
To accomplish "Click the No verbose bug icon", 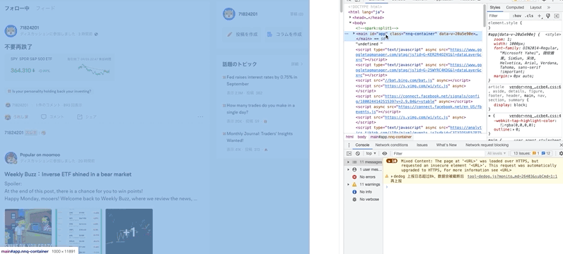I will click(354, 200).
